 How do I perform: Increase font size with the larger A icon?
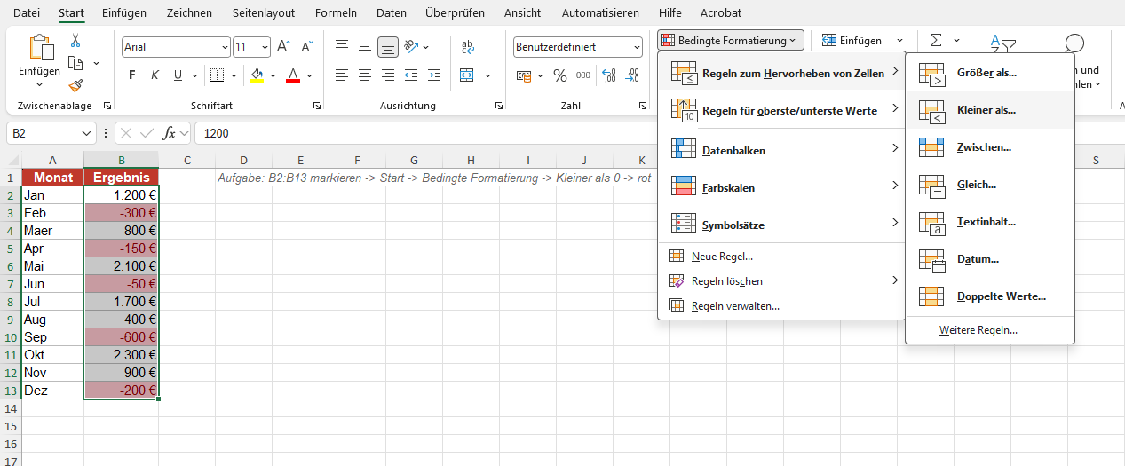click(284, 47)
